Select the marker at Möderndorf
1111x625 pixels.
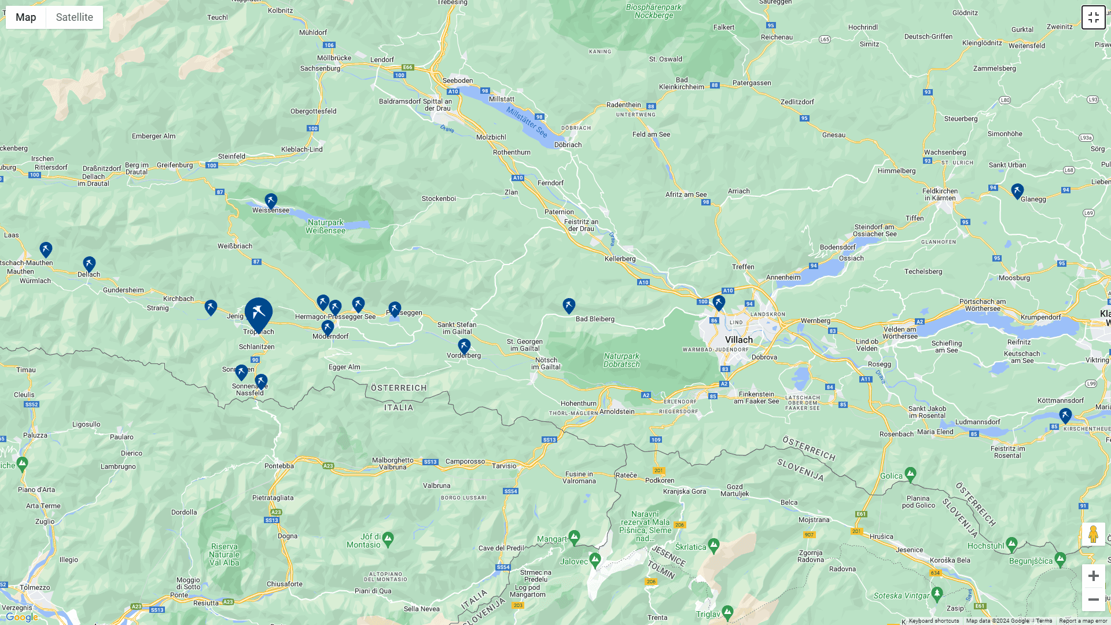(328, 328)
